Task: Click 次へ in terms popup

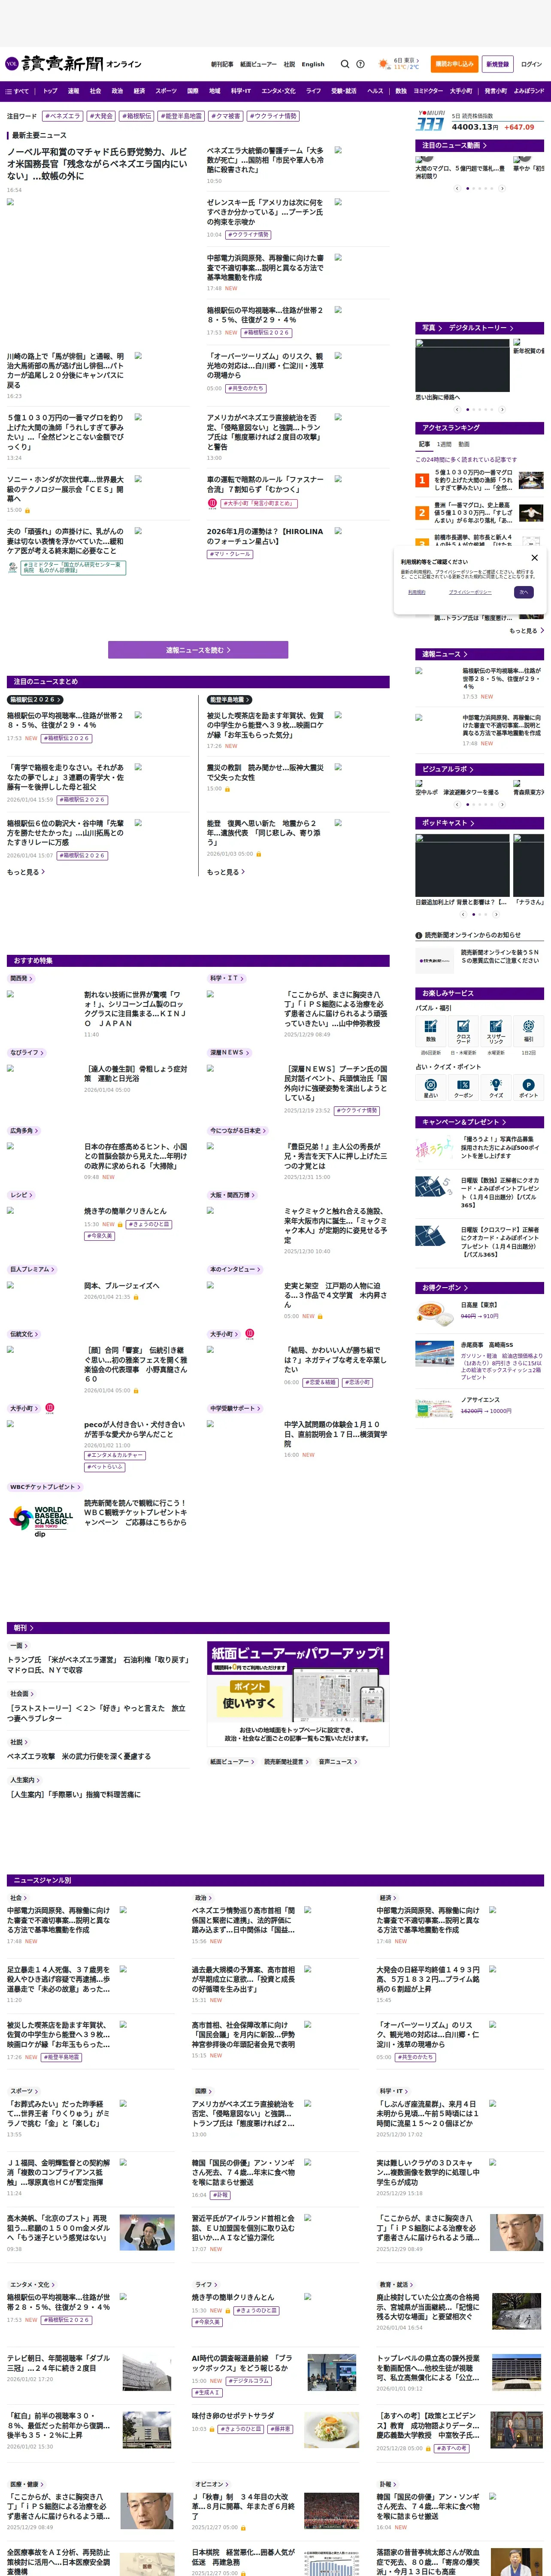Action: (x=524, y=592)
